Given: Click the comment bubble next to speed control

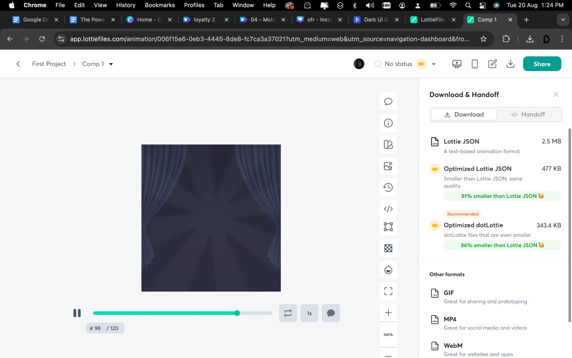Looking at the screenshot, I should 331,313.
